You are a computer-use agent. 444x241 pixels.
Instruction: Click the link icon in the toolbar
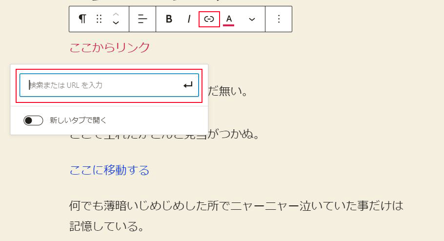pyautogui.click(x=209, y=19)
